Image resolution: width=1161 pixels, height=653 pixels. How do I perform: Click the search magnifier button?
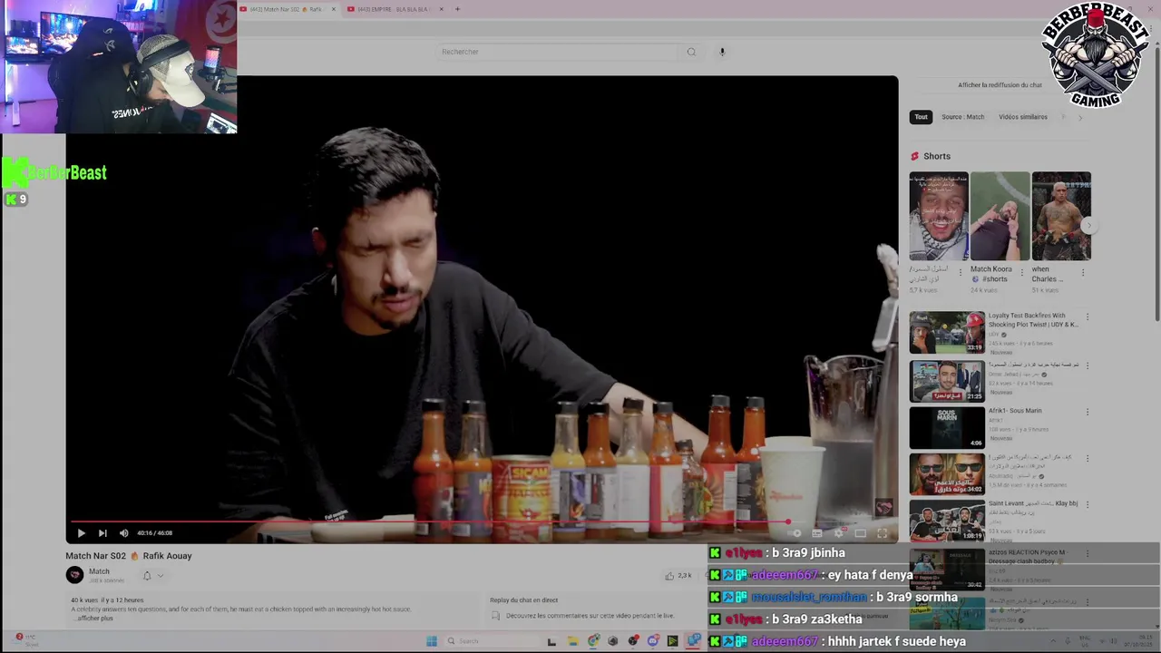(x=691, y=52)
